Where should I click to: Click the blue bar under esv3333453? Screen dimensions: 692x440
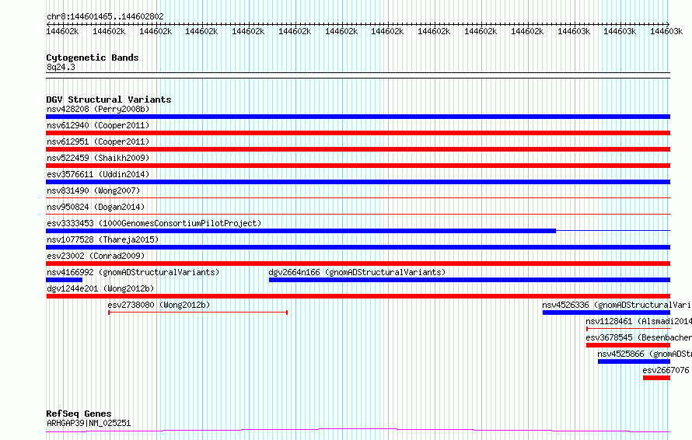(301, 231)
